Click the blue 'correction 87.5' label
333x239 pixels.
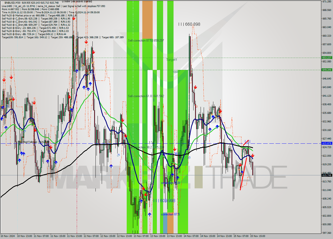click(170, 214)
